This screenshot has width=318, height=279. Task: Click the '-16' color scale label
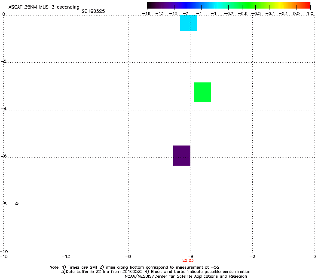146,14
